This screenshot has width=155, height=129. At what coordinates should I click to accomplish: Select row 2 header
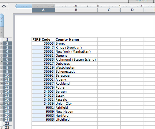pos(7,43)
